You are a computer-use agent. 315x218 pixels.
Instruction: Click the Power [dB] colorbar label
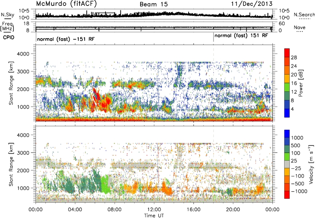pos(300,83)
